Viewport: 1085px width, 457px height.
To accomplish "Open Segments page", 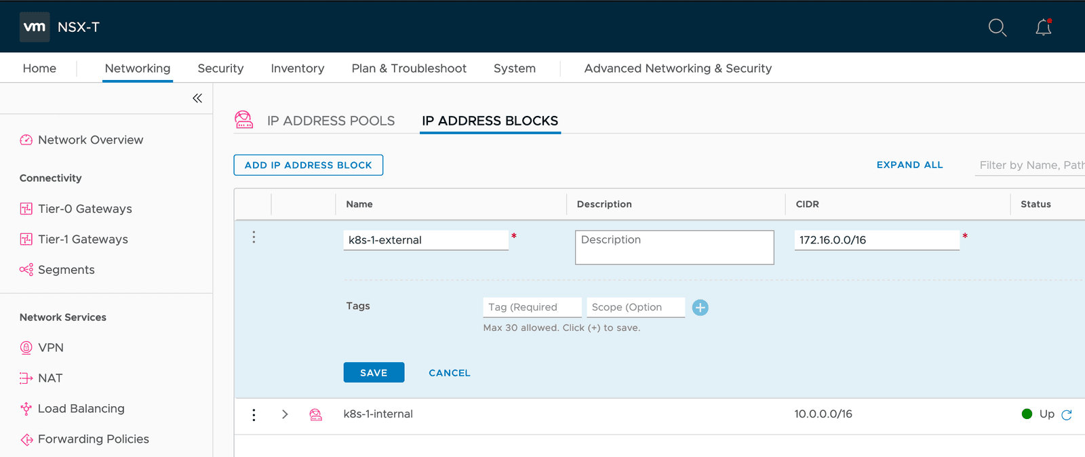I will point(66,270).
